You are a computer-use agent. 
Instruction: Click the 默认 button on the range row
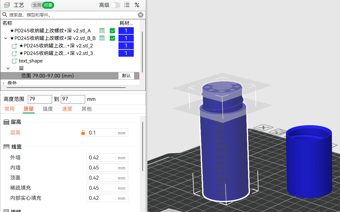pyautogui.click(x=126, y=76)
